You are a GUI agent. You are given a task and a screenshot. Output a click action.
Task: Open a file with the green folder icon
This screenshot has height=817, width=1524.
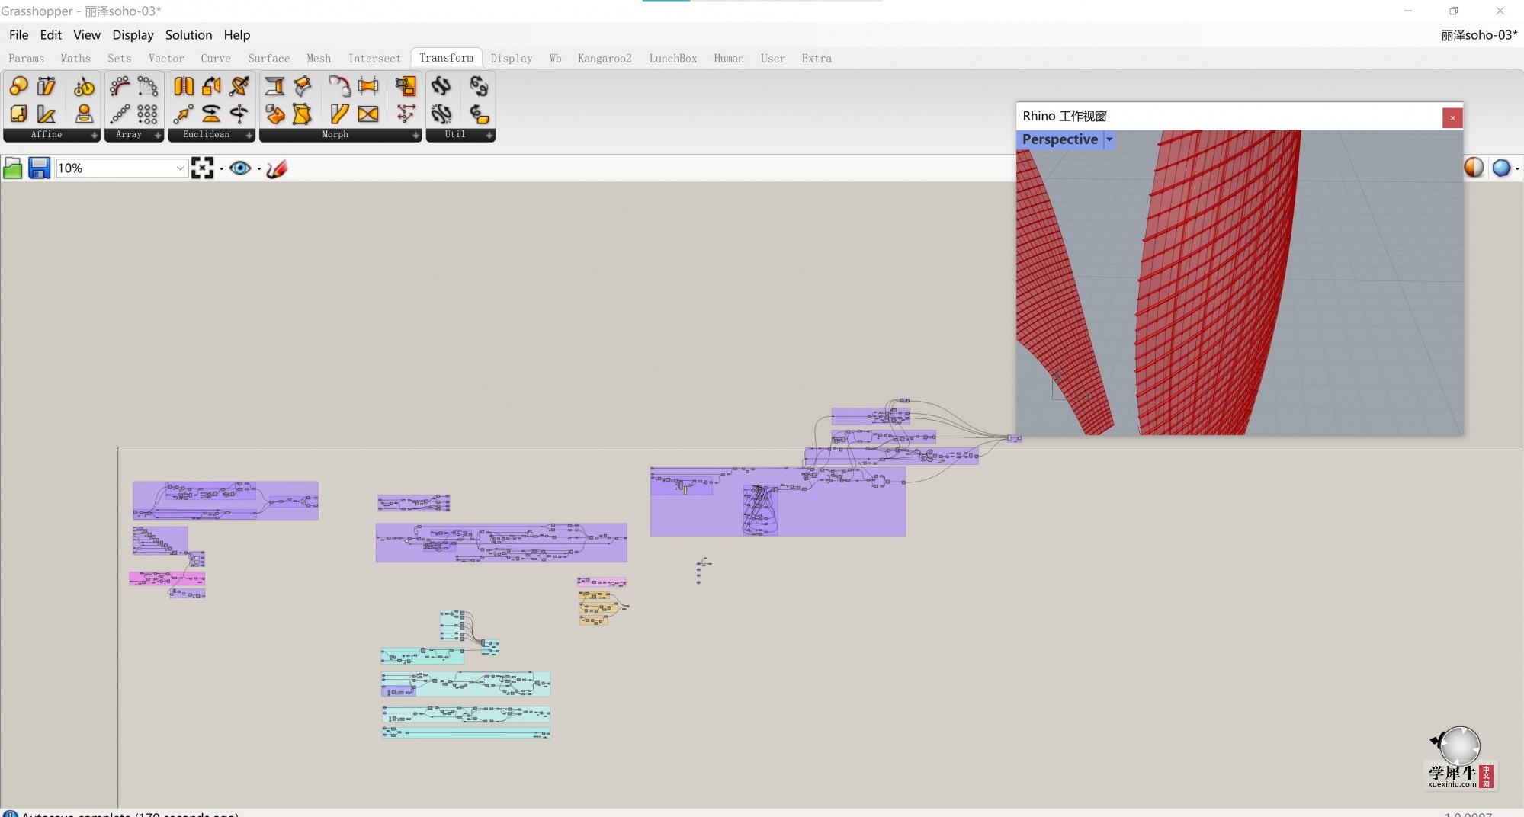13,168
